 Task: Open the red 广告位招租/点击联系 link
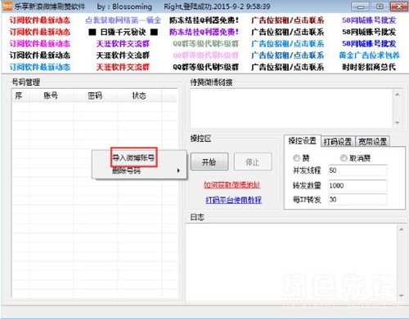288,20
